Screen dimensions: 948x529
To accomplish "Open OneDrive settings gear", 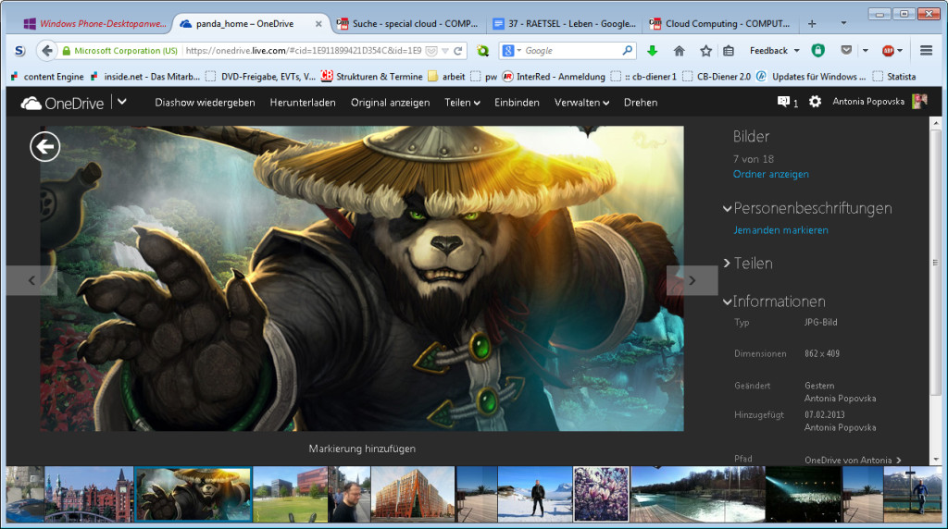I will (x=815, y=102).
